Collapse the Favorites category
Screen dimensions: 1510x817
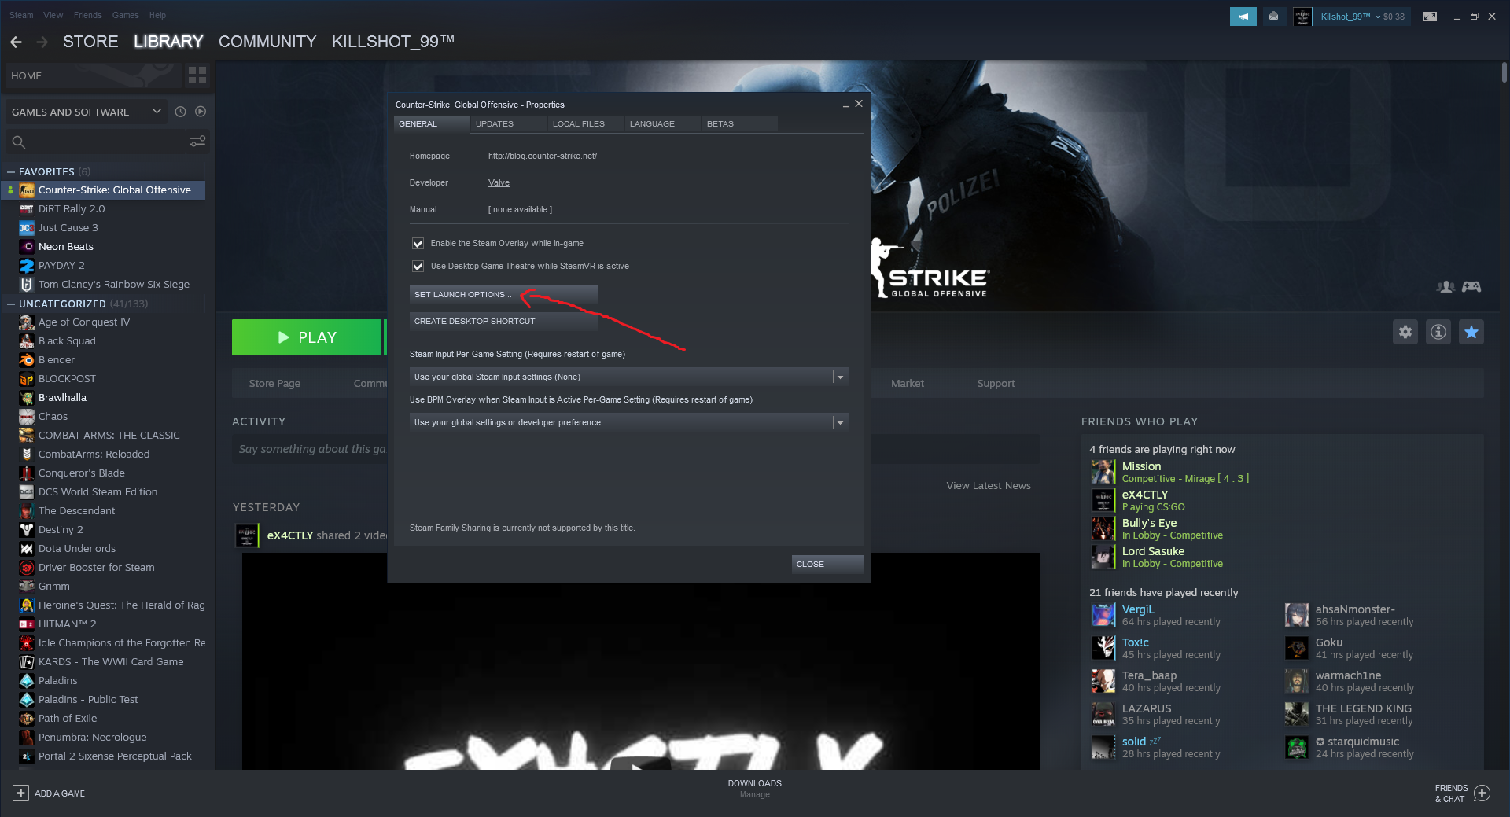pos(11,171)
